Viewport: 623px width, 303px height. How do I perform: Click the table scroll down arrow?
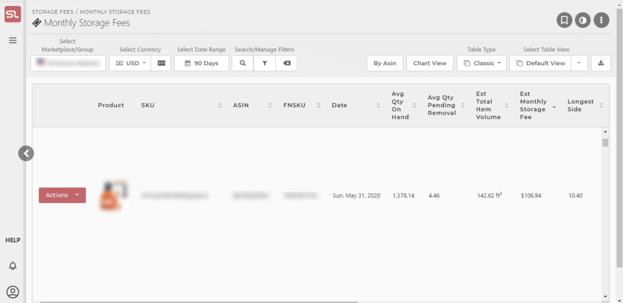click(605, 296)
